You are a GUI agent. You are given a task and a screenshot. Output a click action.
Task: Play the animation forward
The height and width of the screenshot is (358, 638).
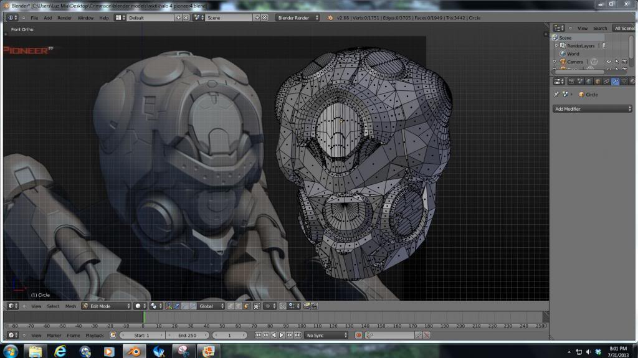(x=282, y=335)
